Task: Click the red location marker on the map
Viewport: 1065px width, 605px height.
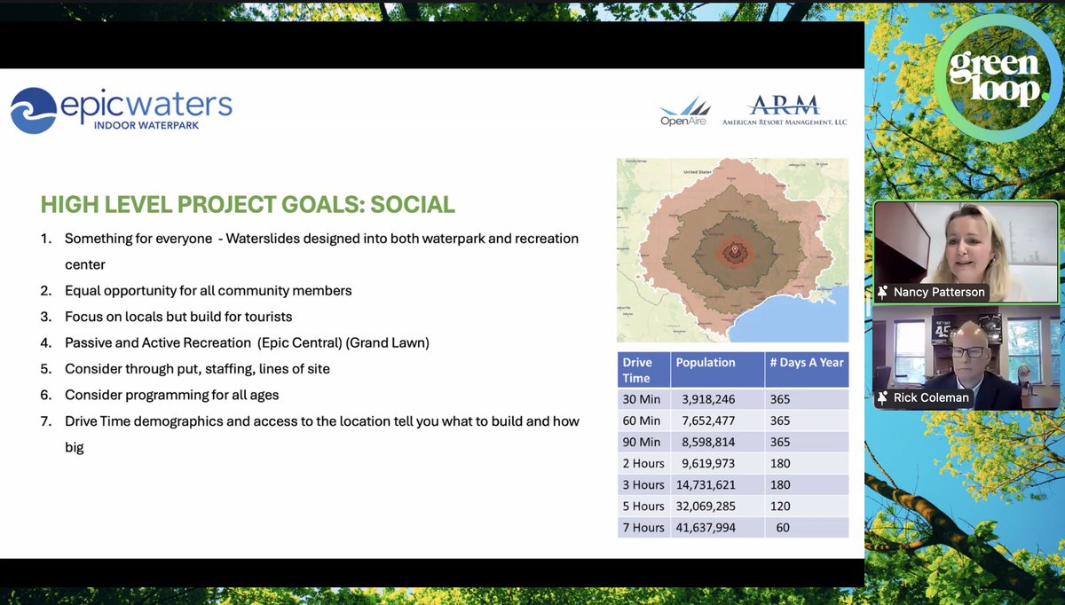Action: pos(734,247)
